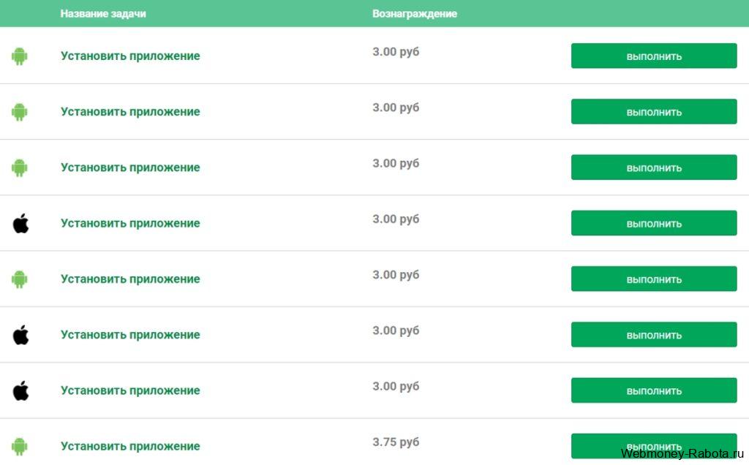Open 'Установить приложение' link in the seventh row
This screenshot has width=749, height=465.
(x=130, y=391)
